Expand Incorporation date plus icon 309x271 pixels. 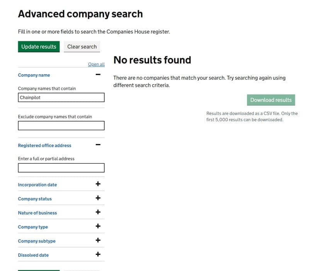pyautogui.click(x=98, y=184)
